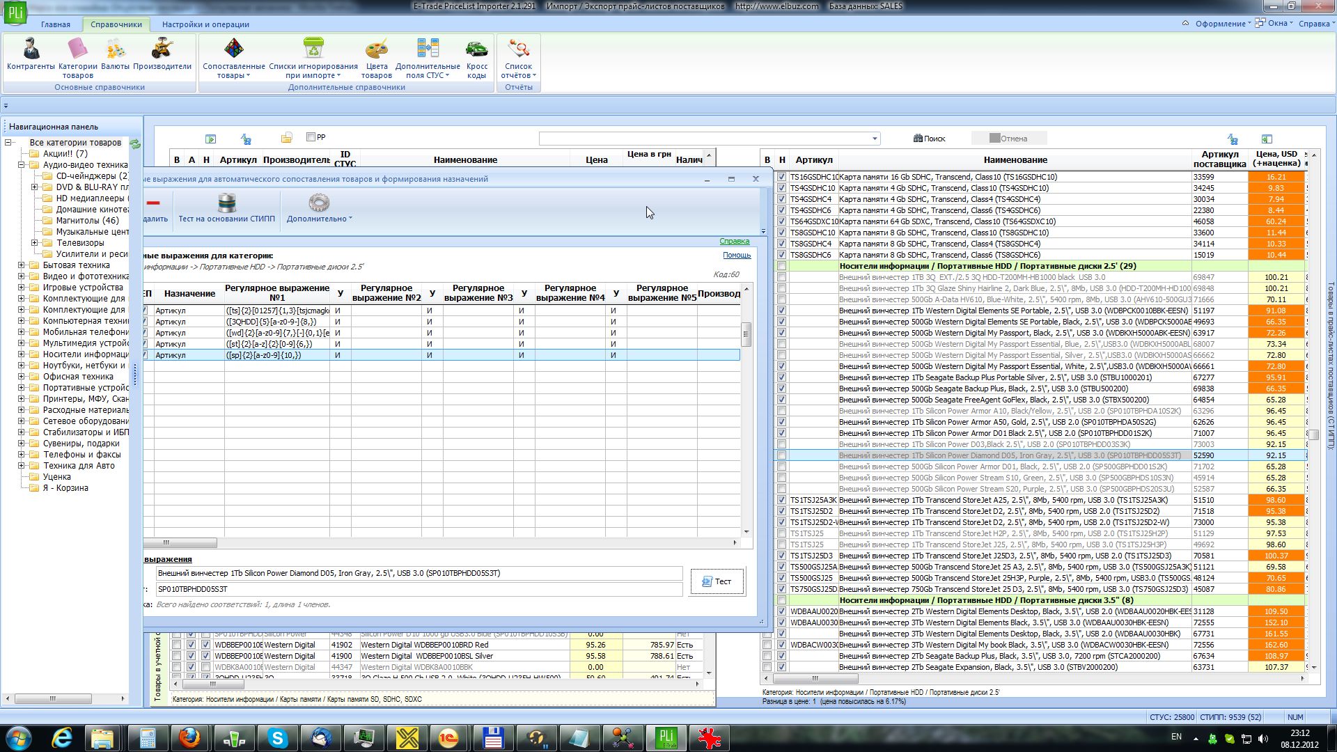Viewport: 1337px width, 752px height.
Task: Open the 1C application on taskbar
Action: [449, 737]
